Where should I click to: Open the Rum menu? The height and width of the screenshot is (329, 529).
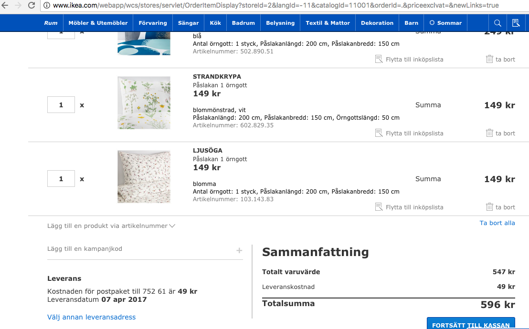pos(51,23)
